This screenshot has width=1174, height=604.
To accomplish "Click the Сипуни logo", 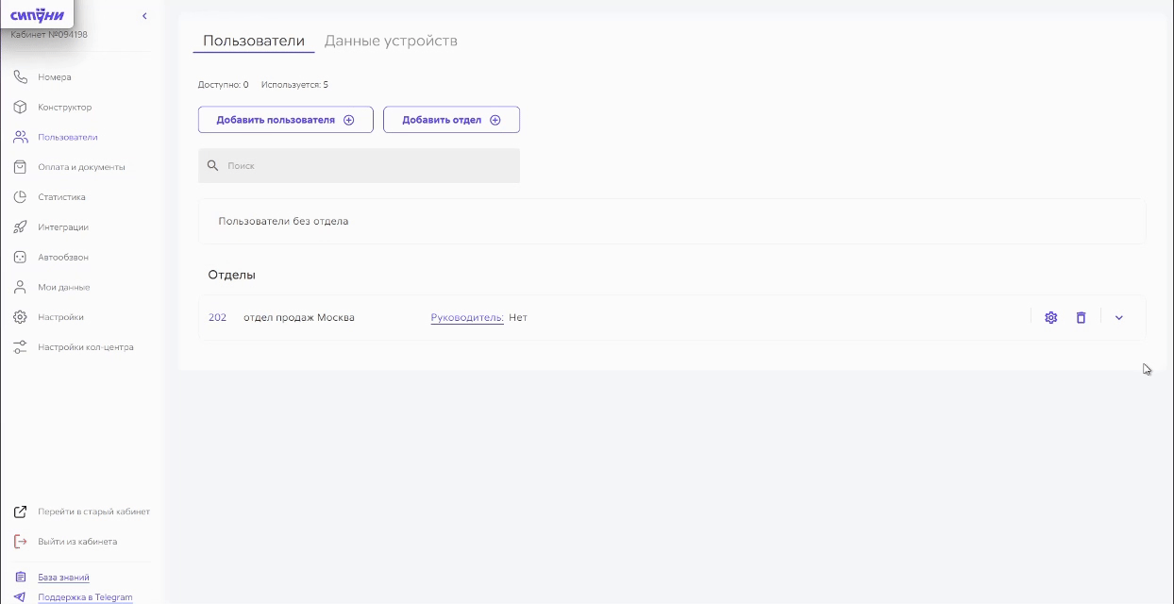I will pyautogui.click(x=37, y=14).
